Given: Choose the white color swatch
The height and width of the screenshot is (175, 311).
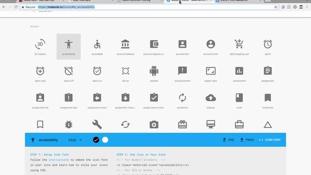Looking at the screenshot, I should click(105, 140).
